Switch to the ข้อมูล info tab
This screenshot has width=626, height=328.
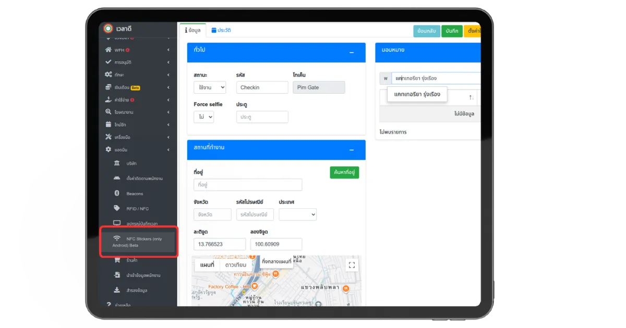[x=192, y=30]
